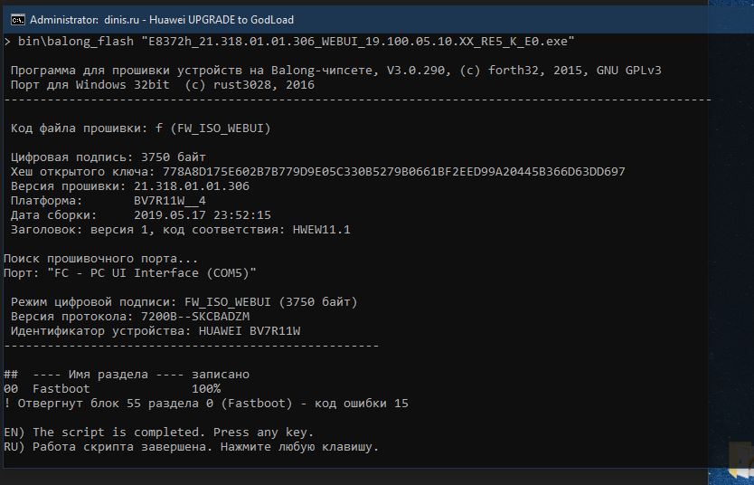The height and width of the screenshot is (485, 754).
Task: Click the Fastboot partition row
Action: pyautogui.click(x=112, y=389)
